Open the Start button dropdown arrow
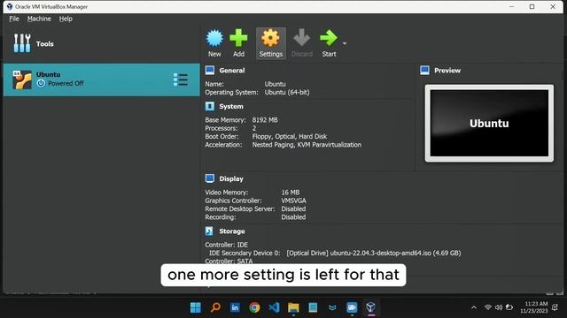 345,43
